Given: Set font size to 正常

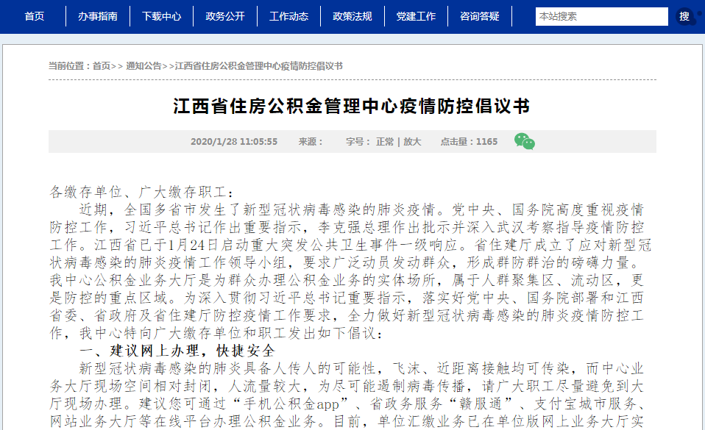Looking at the screenshot, I should click(385, 142).
